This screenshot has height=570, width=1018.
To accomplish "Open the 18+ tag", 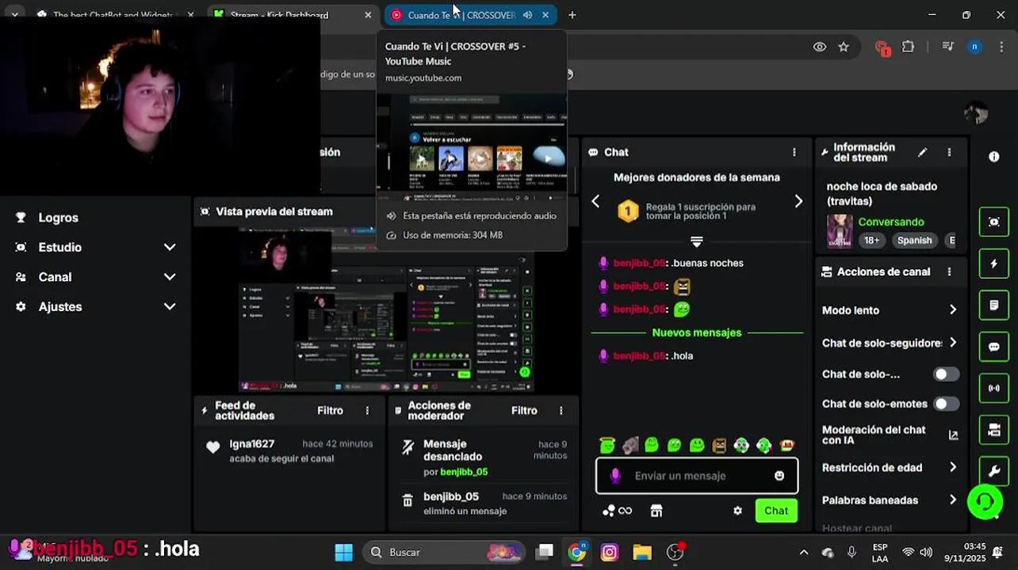I will tap(871, 241).
